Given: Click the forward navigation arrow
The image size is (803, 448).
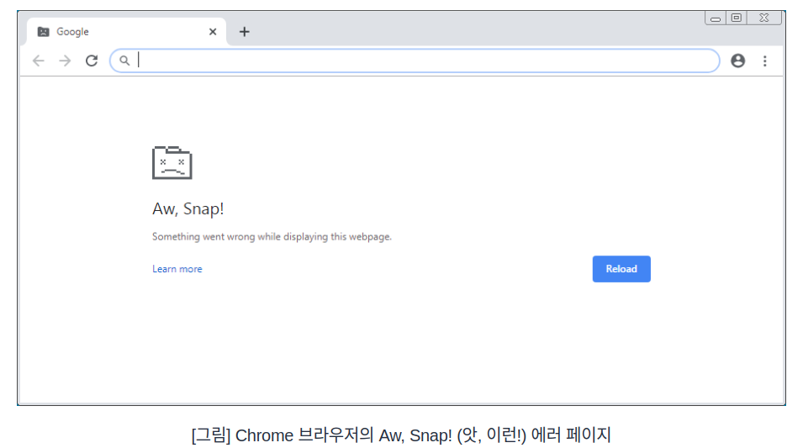Looking at the screenshot, I should (65, 61).
